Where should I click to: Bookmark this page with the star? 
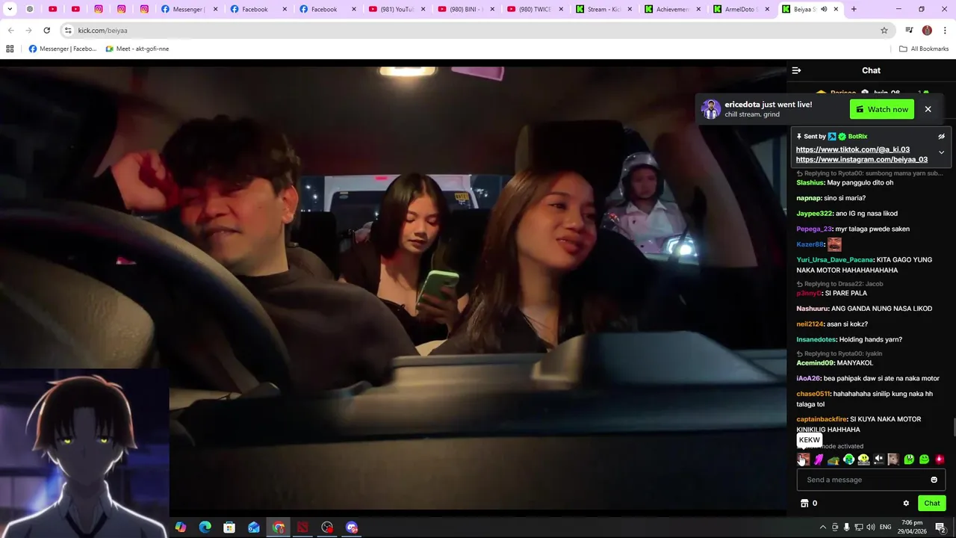pyautogui.click(x=884, y=31)
